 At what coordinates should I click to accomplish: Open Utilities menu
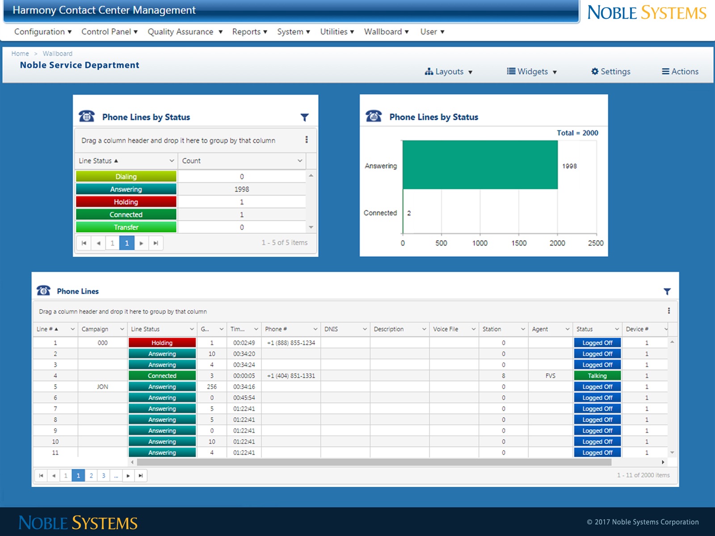coord(337,32)
